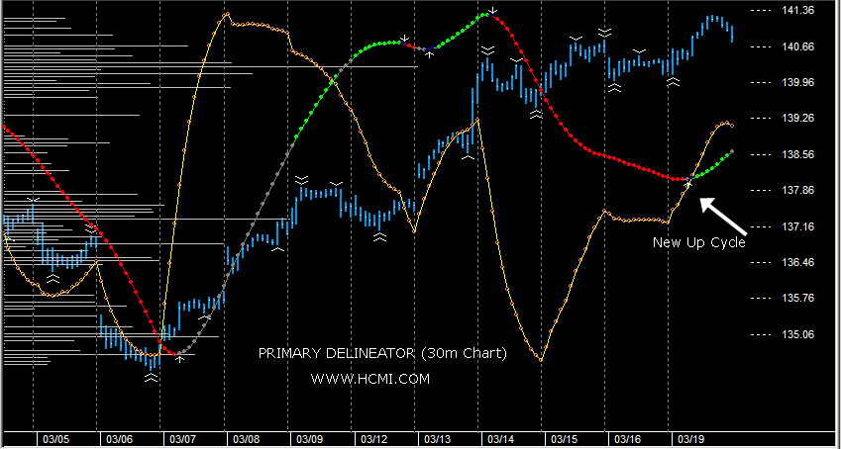The image size is (841, 449).
Task: Select the 139.26 price axis label
Action: pos(797,118)
